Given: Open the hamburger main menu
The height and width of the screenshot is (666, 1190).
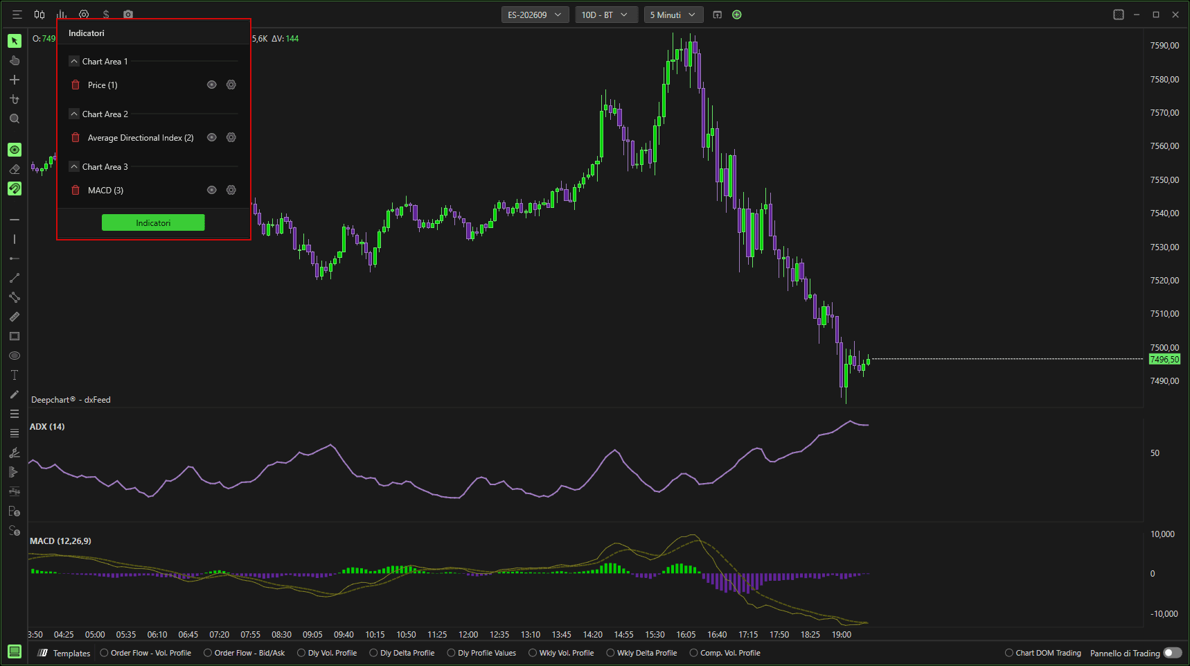Looking at the screenshot, I should [x=17, y=15].
